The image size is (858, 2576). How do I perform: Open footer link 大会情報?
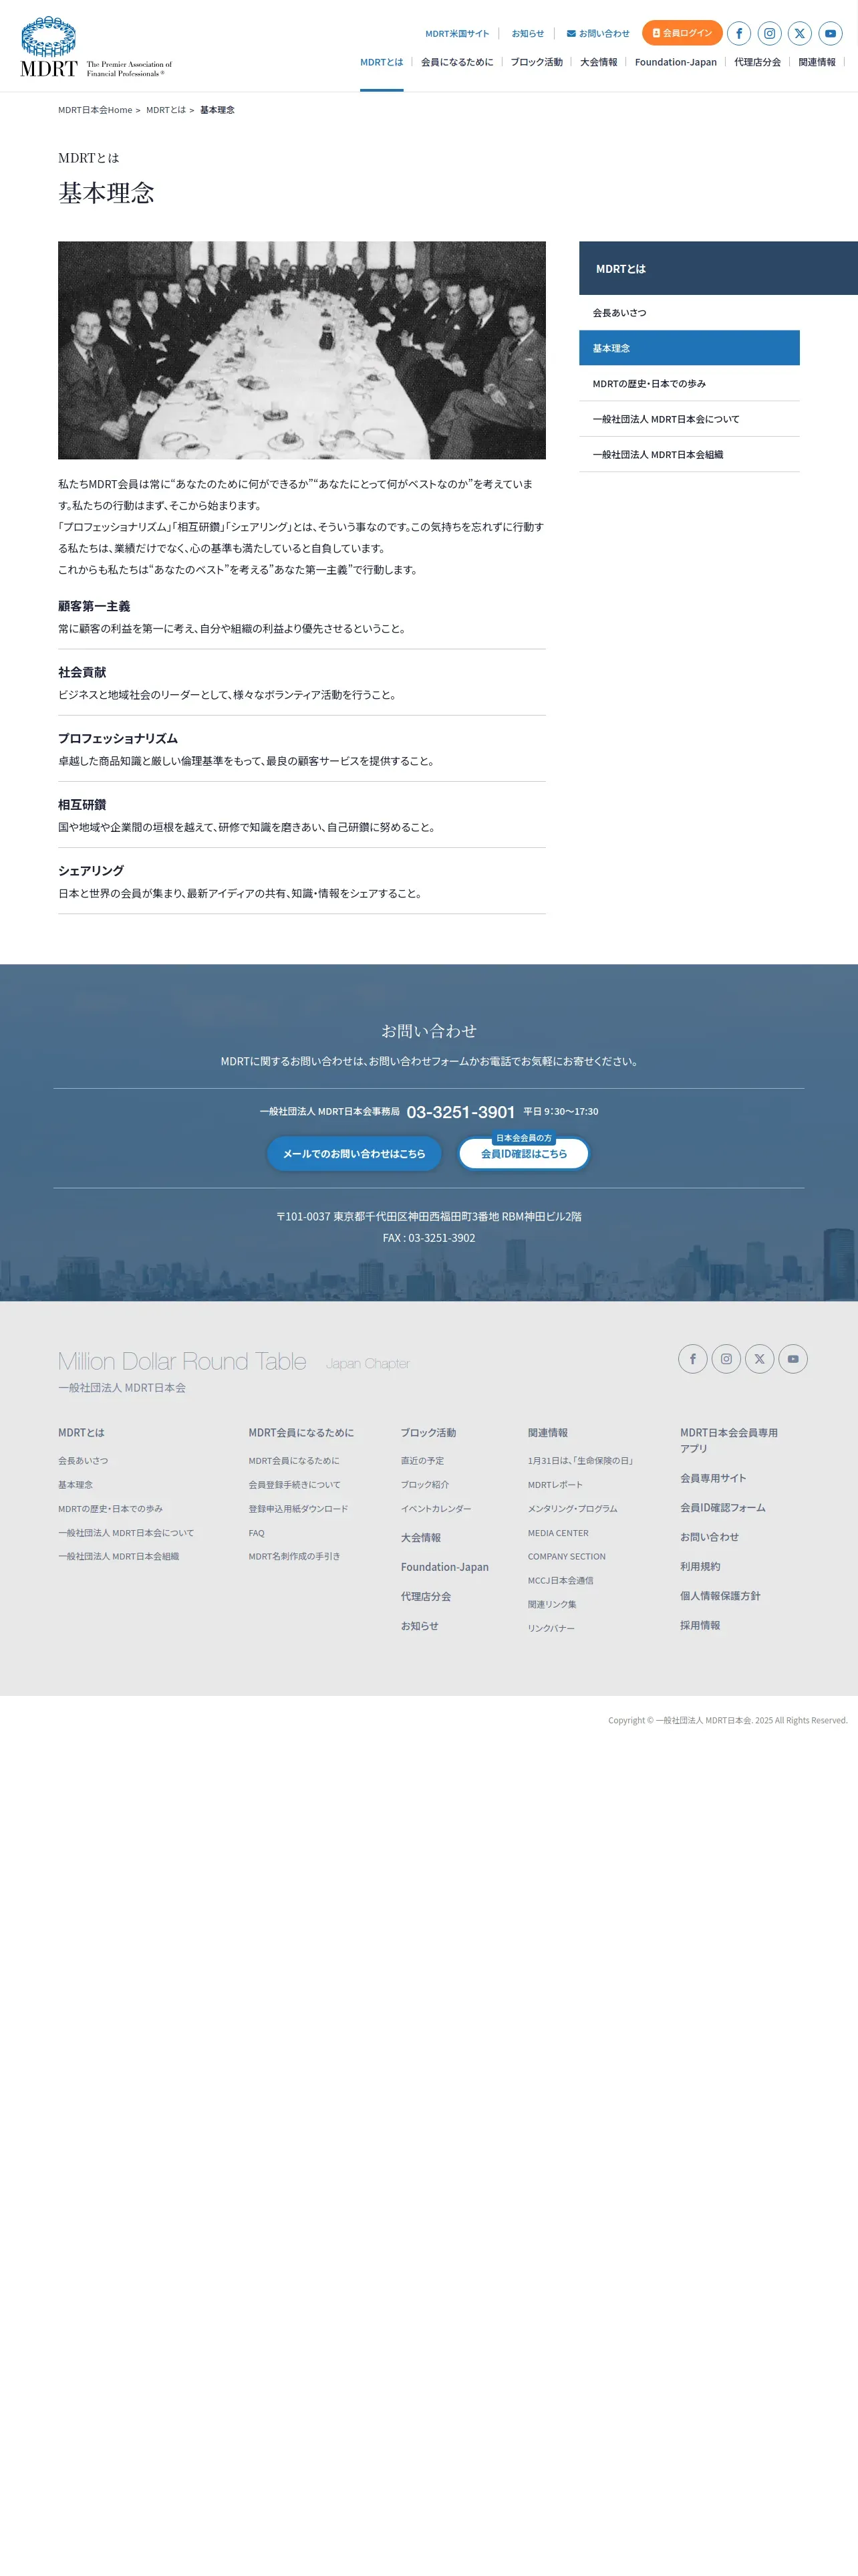(x=420, y=1538)
